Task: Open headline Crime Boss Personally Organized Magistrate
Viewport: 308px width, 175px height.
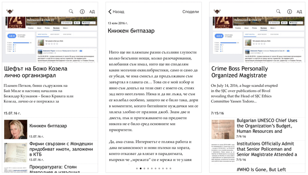Action: 240,72
